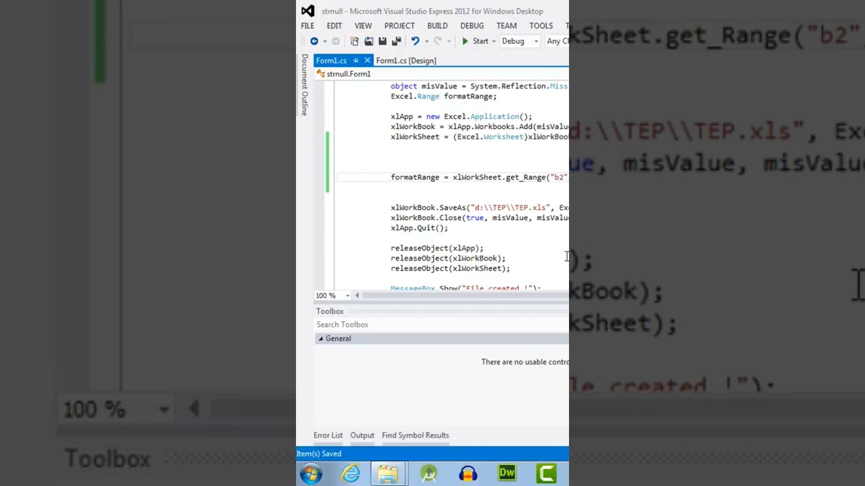Switch to the Form1.cs code tab

click(331, 61)
